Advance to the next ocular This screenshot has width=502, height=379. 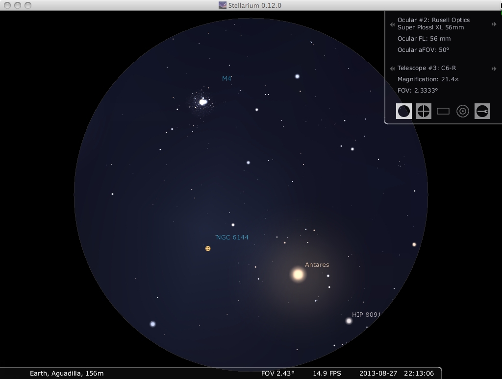coord(494,24)
